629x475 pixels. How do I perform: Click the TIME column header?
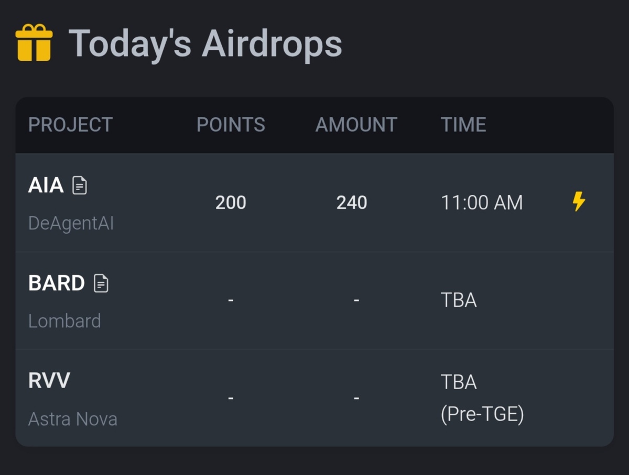(x=463, y=125)
